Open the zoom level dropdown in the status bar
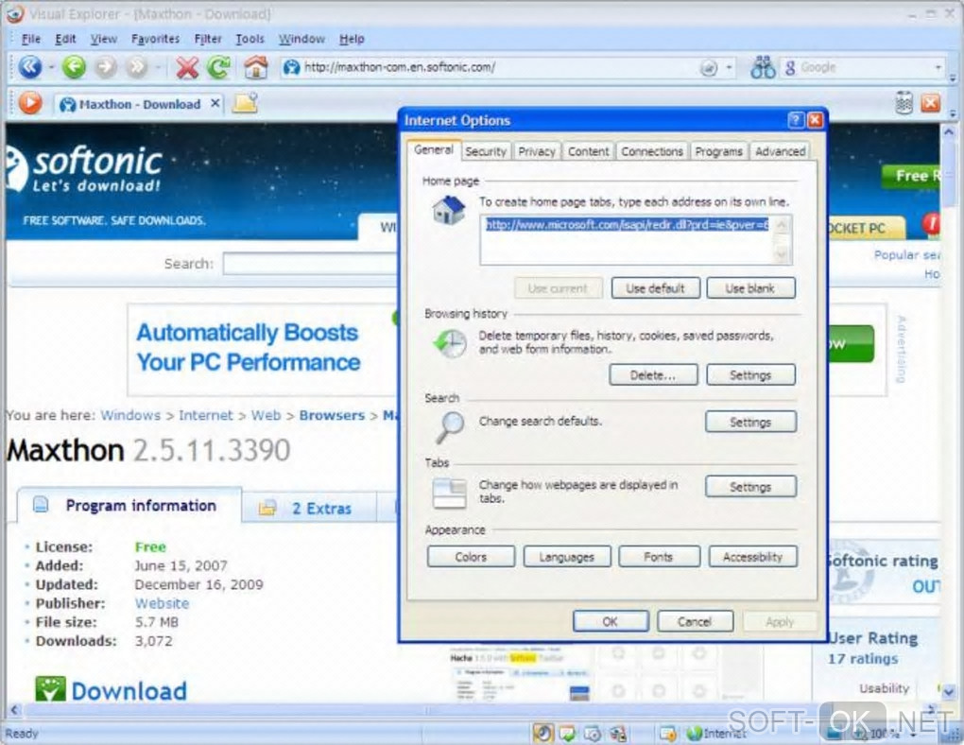Image resolution: width=964 pixels, height=745 pixels. coord(914,734)
